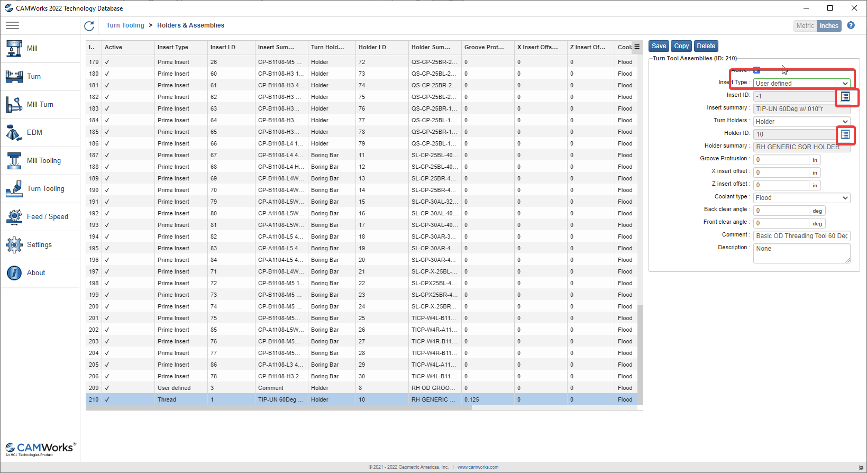This screenshot has width=867, height=473.
Task: Show the About information page
Action: (x=40, y=272)
